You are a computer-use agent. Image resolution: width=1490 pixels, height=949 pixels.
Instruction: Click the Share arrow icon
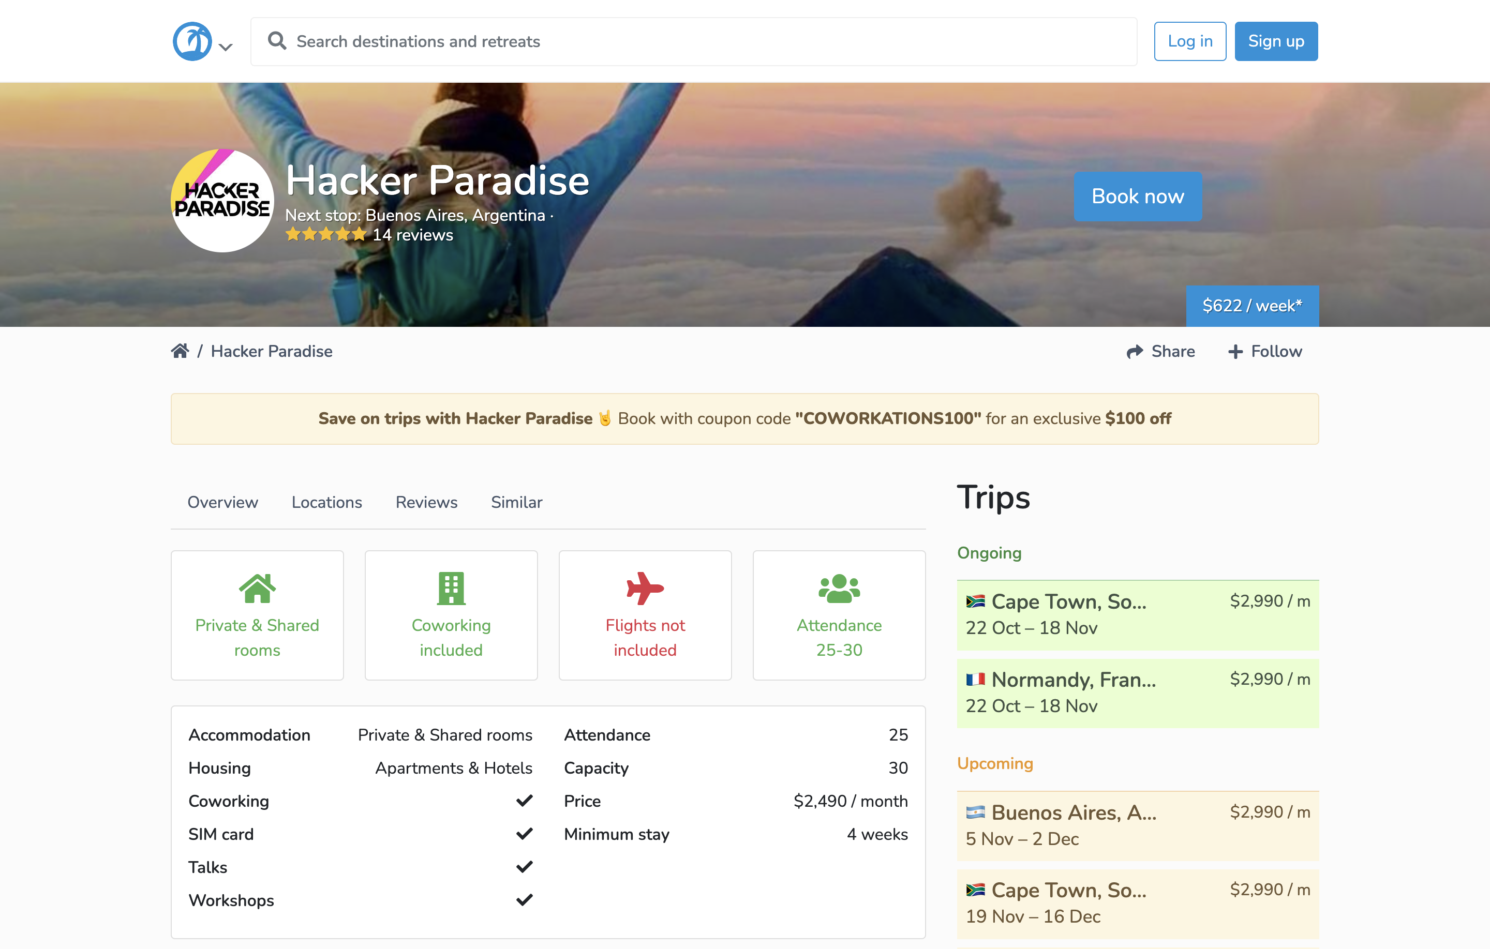click(x=1134, y=351)
